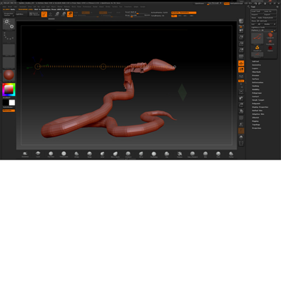Select the Dam_Standard brush
The width and height of the screenshot is (281, 281).
(x=192, y=154)
